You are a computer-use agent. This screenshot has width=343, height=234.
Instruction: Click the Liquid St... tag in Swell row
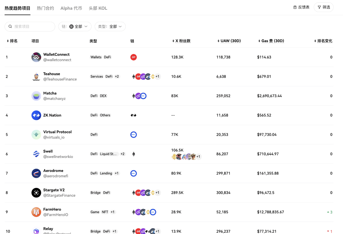[x=108, y=154]
